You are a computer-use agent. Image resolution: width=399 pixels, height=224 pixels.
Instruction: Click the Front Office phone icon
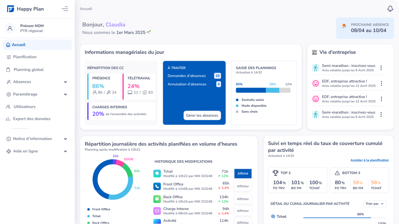click(x=157, y=186)
